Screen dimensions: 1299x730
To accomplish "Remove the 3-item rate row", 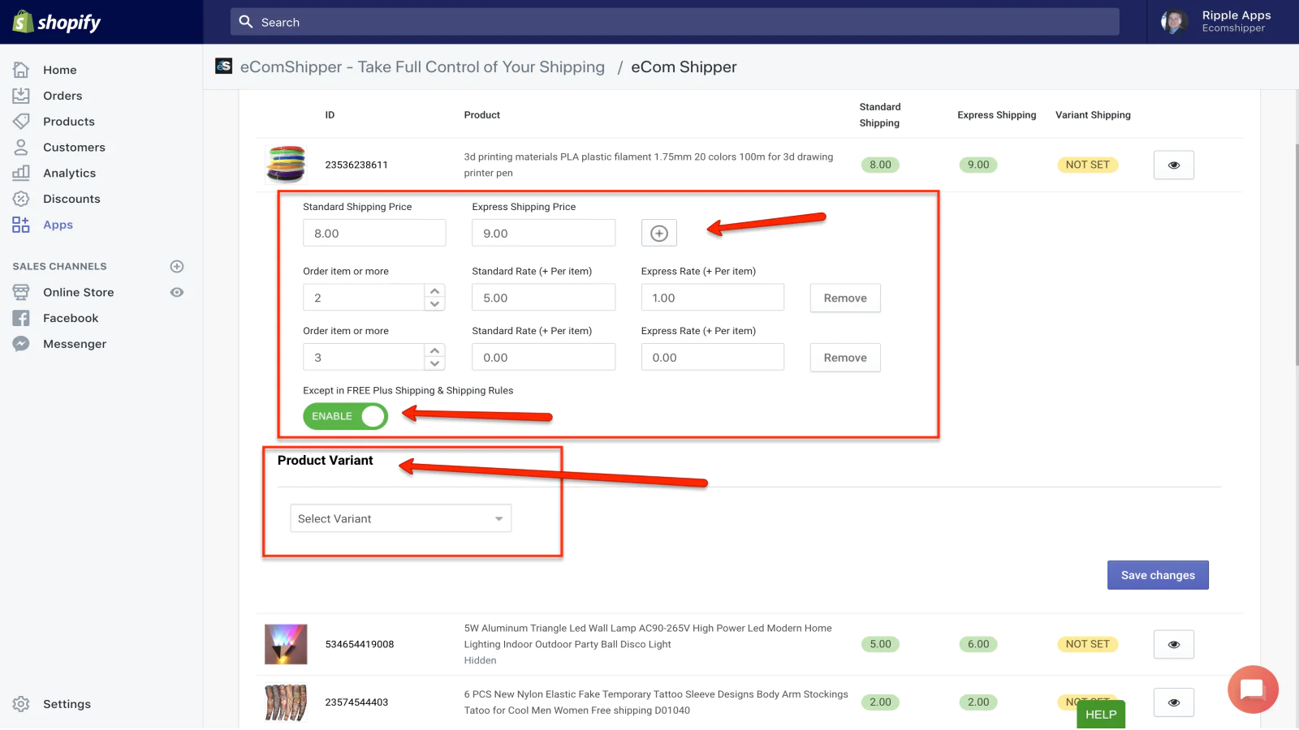I will 845,358.
